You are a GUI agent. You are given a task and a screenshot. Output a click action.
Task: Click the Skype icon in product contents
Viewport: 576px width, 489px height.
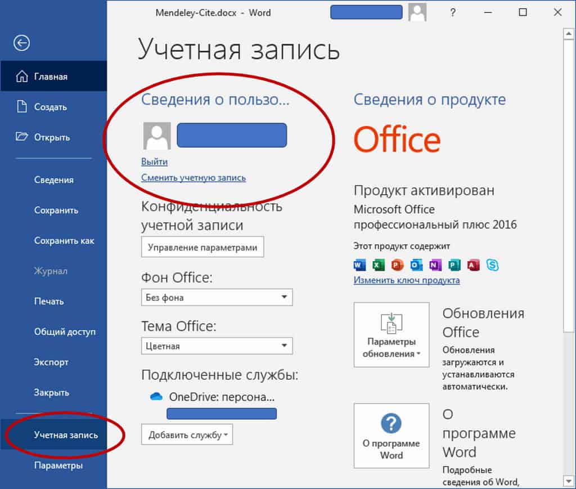click(492, 265)
